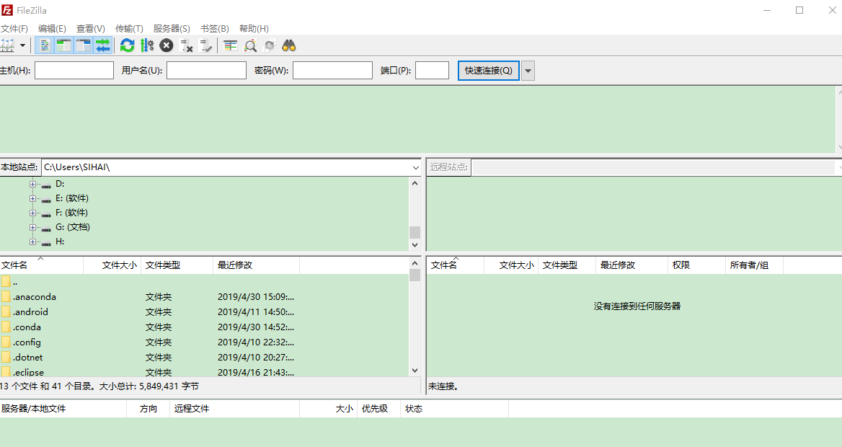The width and height of the screenshot is (842, 447).
Task: Open the directory listing filters dialog
Action: (231, 45)
